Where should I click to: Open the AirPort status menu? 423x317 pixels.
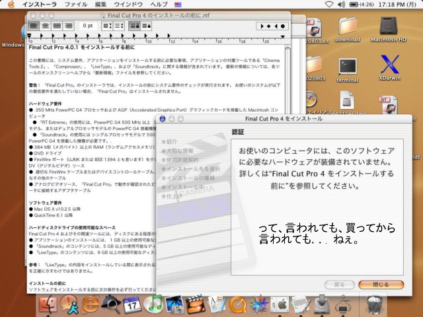point(329,5)
